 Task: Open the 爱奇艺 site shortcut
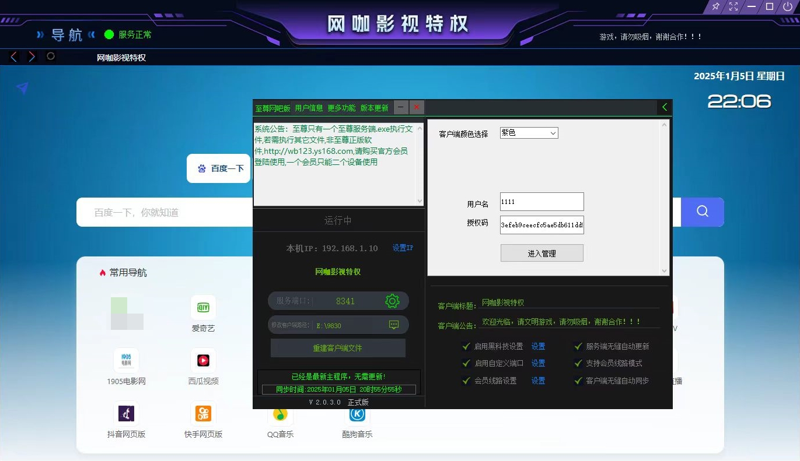click(x=203, y=308)
